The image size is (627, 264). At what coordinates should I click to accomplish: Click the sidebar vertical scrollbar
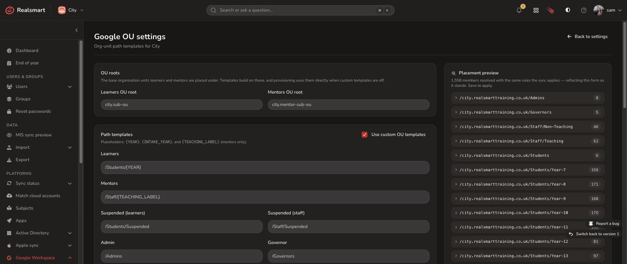tap(81, 102)
